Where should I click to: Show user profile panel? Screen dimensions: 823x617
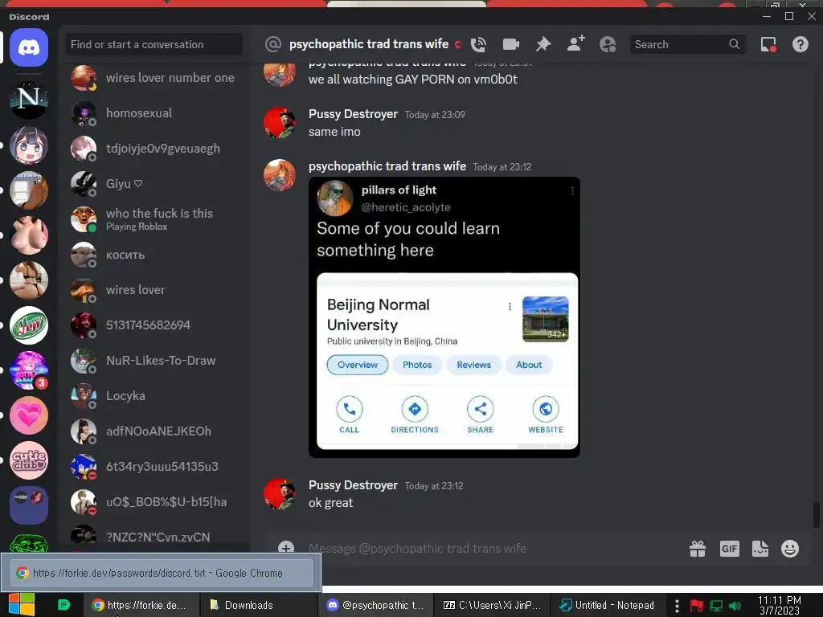(608, 45)
